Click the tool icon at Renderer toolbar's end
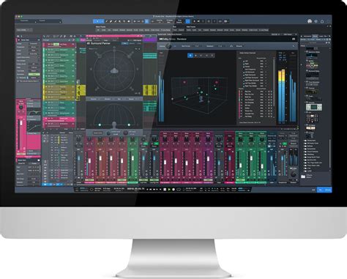The width and height of the screenshot is (347, 279). pyautogui.click(x=294, y=46)
